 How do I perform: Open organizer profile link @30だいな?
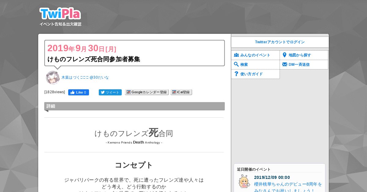point(85,77)
